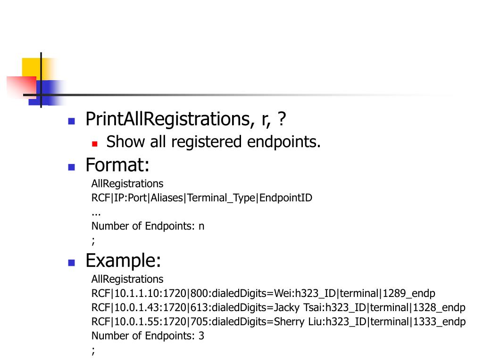
Task: Click Show all registered endpoints text
Action: tap(213, 142)
